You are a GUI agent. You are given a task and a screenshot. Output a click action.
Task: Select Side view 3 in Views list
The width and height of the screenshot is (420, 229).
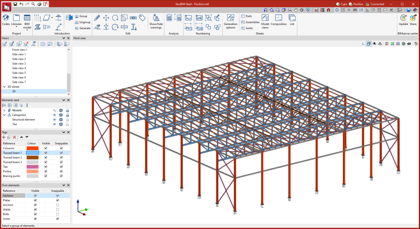[x=19, y=63]
